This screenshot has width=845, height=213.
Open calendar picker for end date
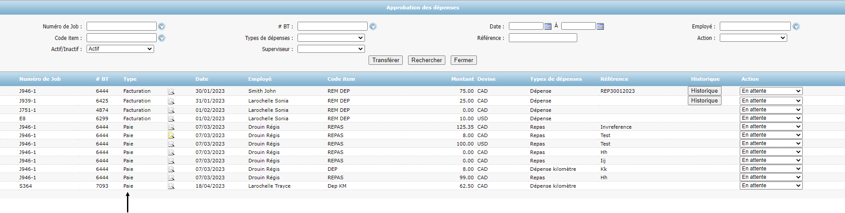tap(600, 27)
